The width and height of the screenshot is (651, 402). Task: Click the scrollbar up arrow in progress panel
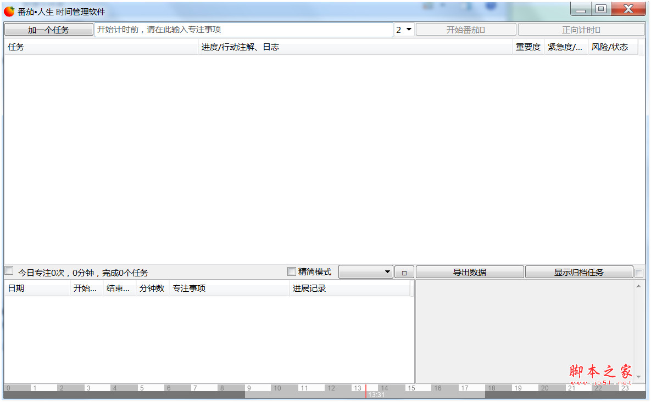pyautogui.click(x=638, y=286)
